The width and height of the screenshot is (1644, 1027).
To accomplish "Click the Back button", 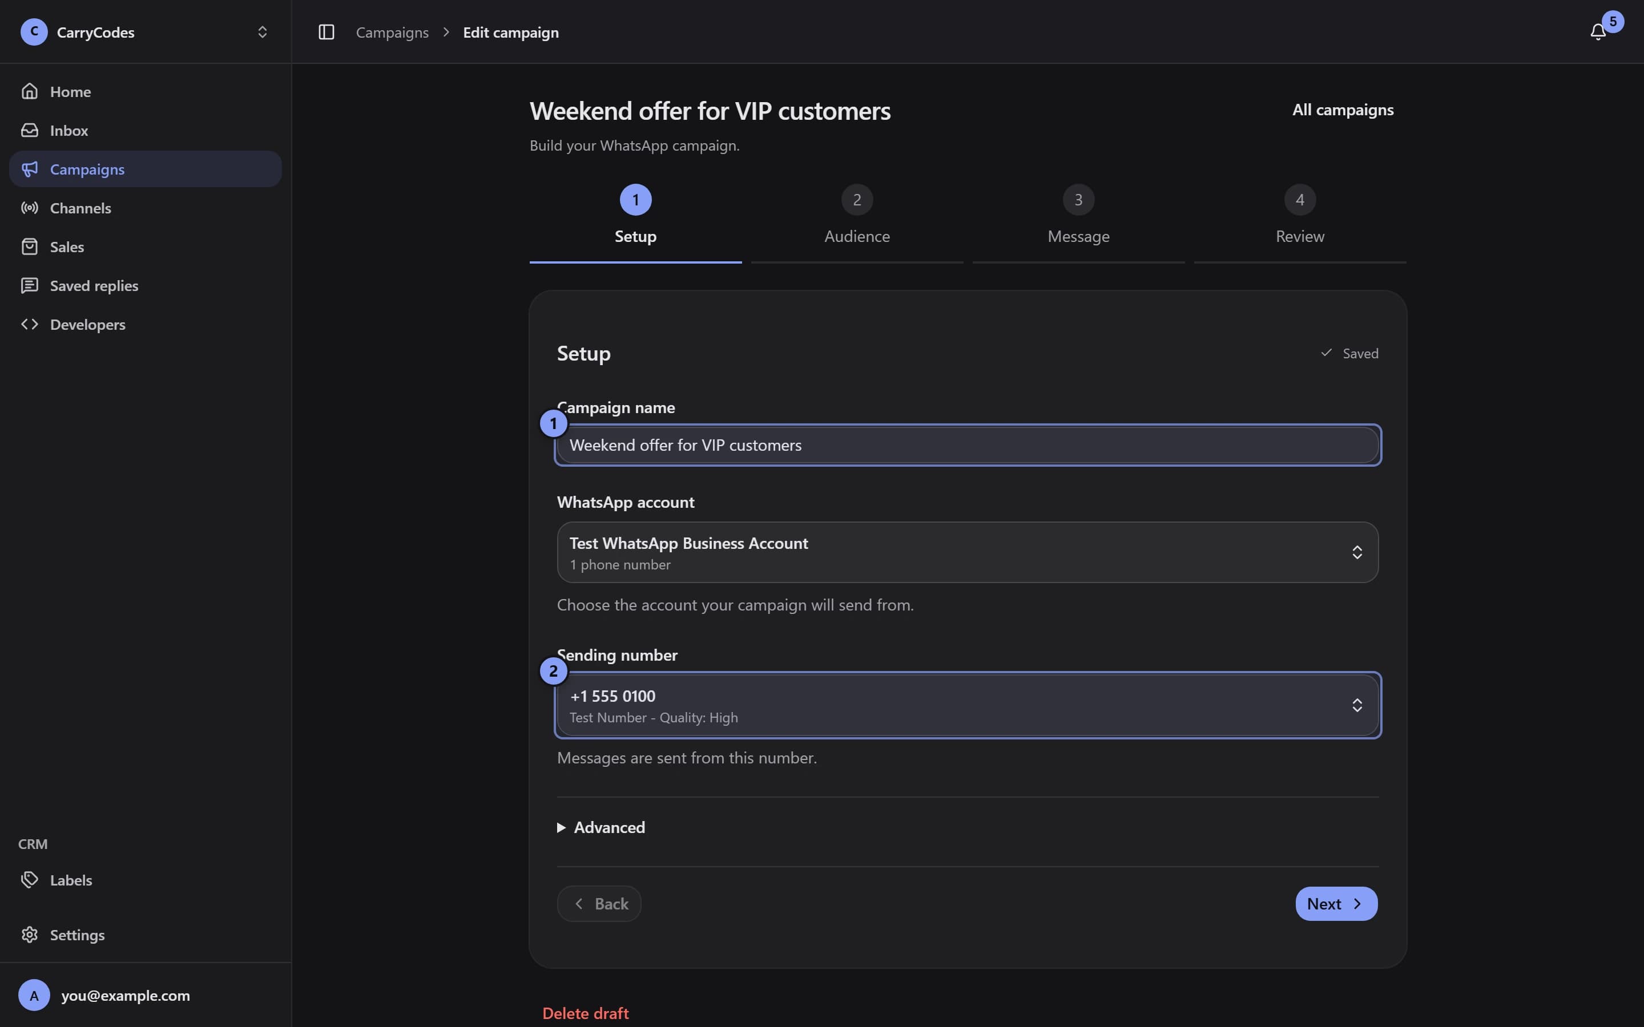I will point(599,903).
